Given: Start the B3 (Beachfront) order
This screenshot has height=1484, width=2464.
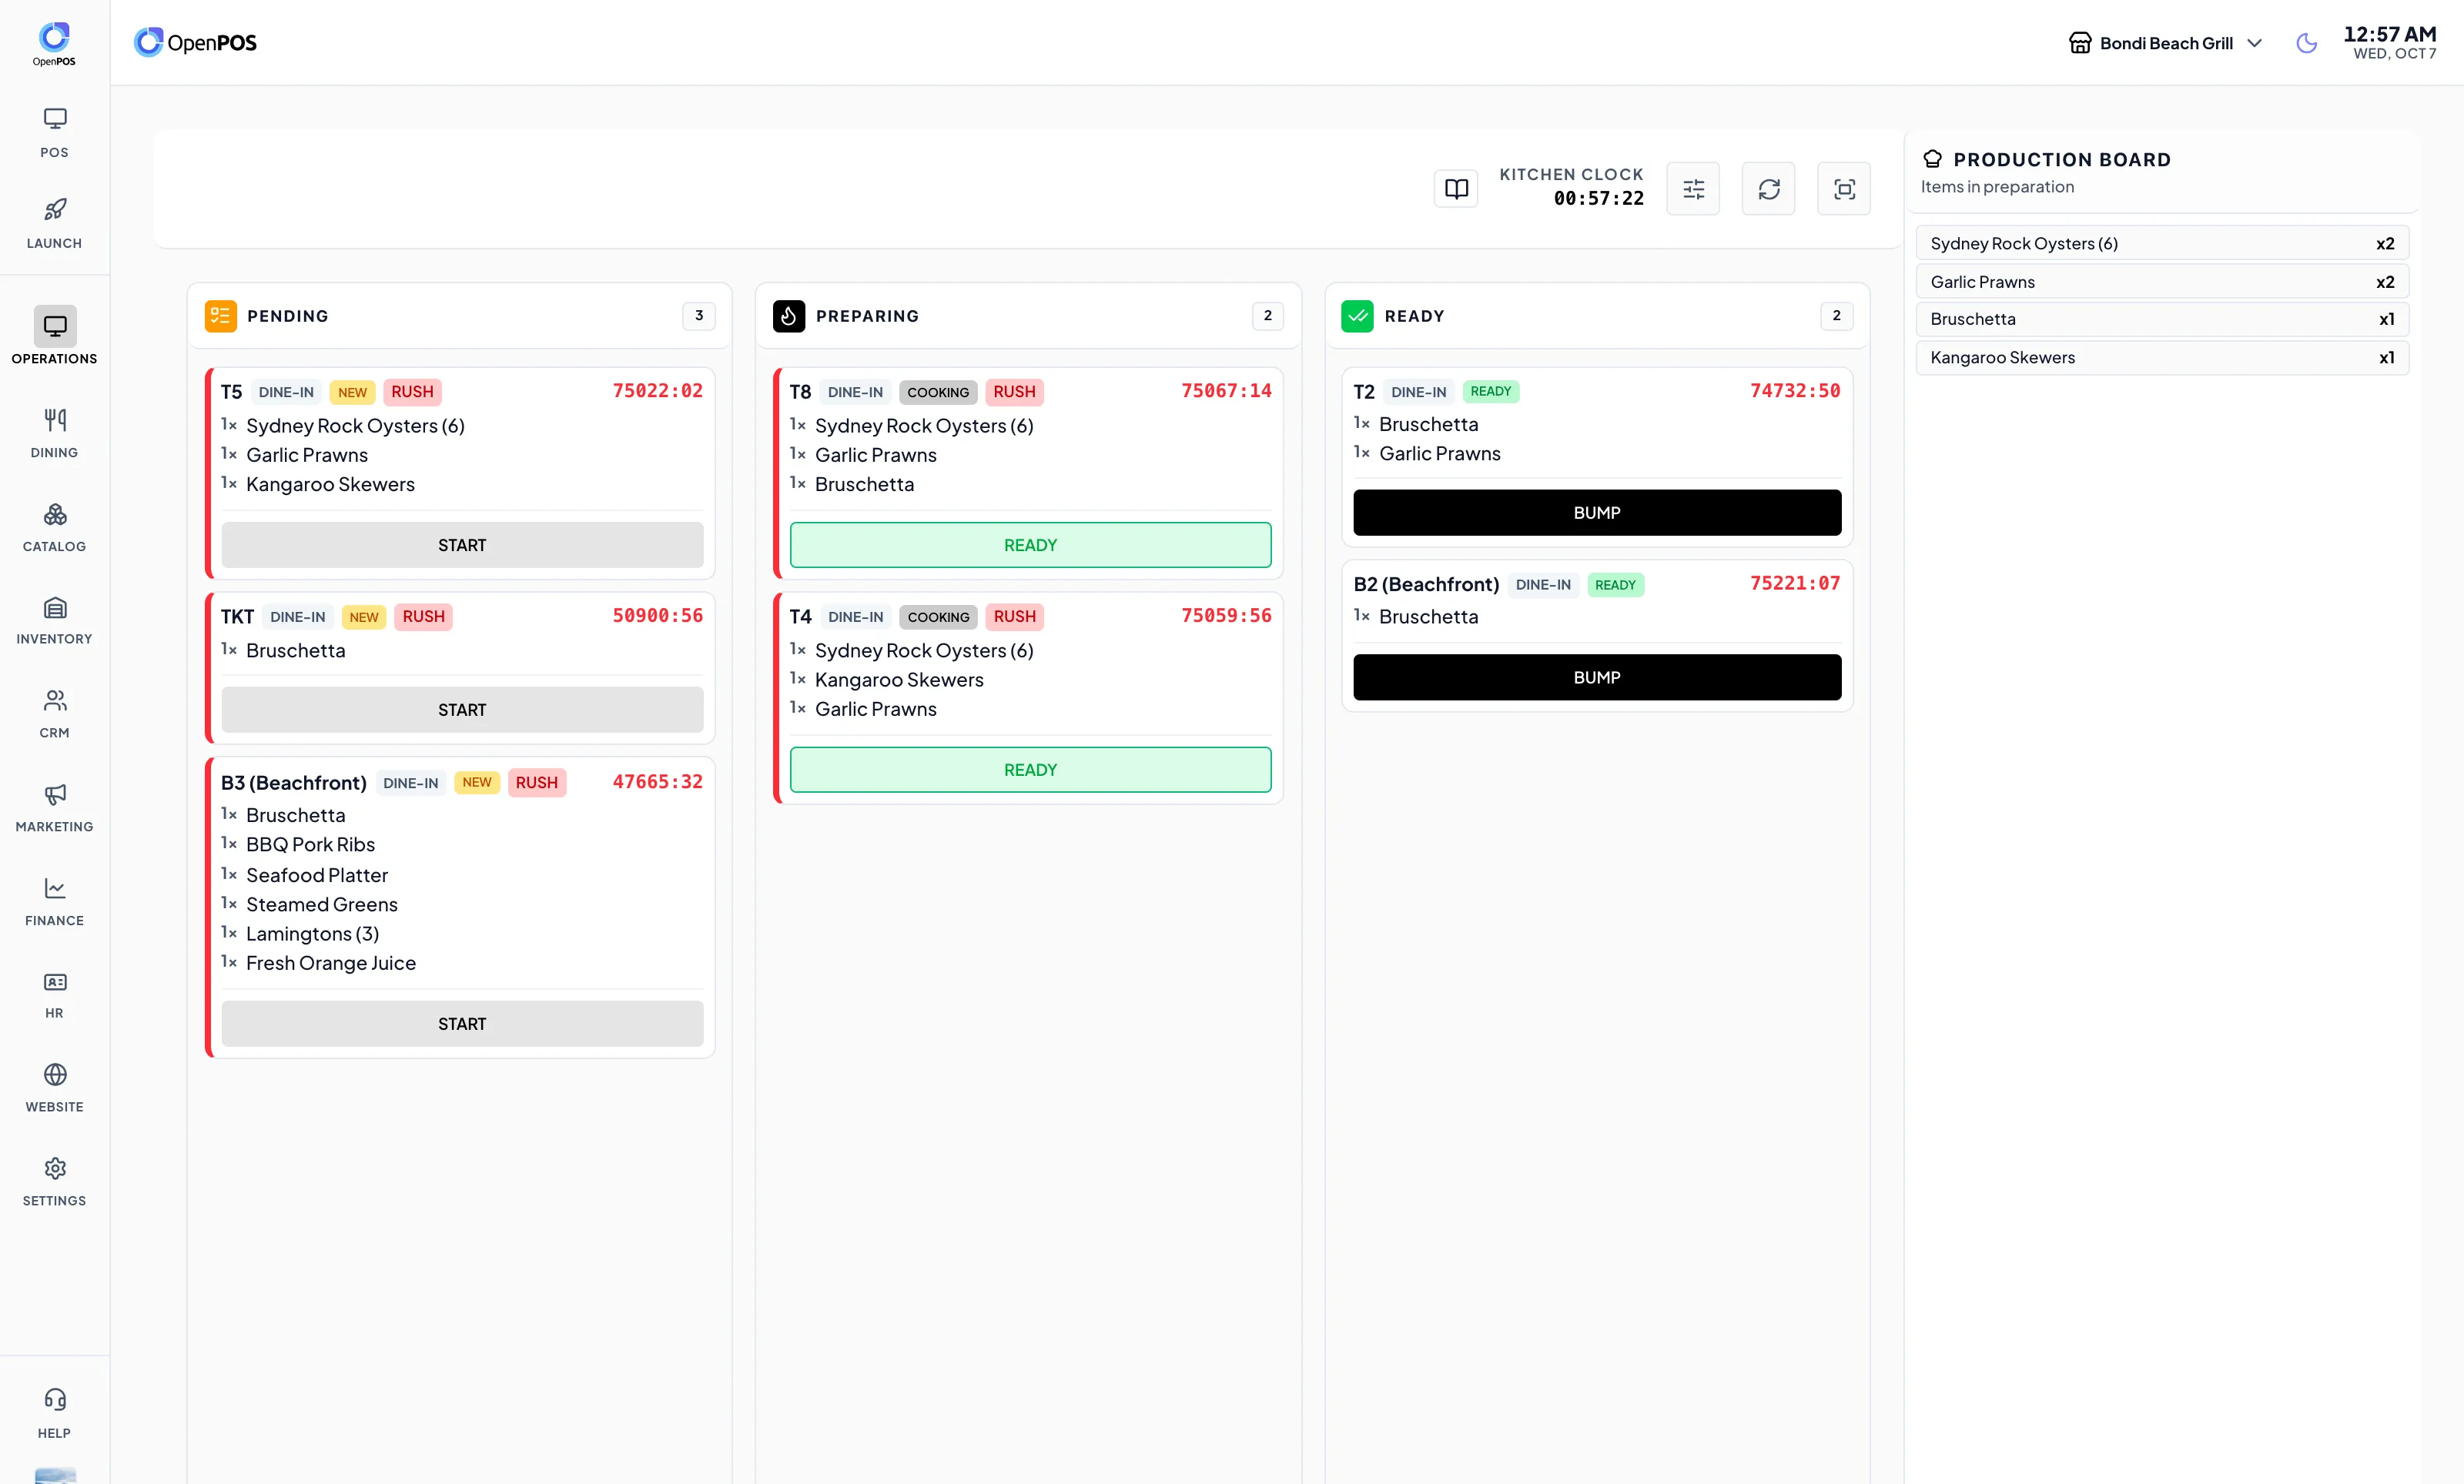Looking at the screenshot, I should pos(462,1023).
